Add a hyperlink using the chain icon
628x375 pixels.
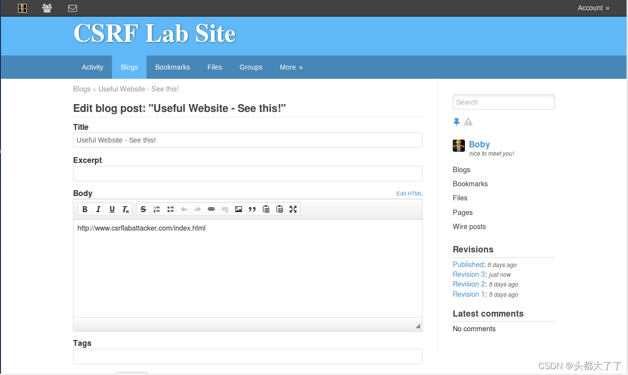click(x=211, y=209)
